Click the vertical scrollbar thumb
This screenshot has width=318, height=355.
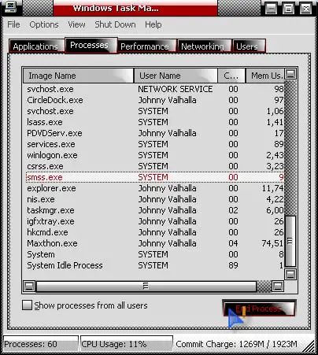pyautogui.click(x=290, y=241)
